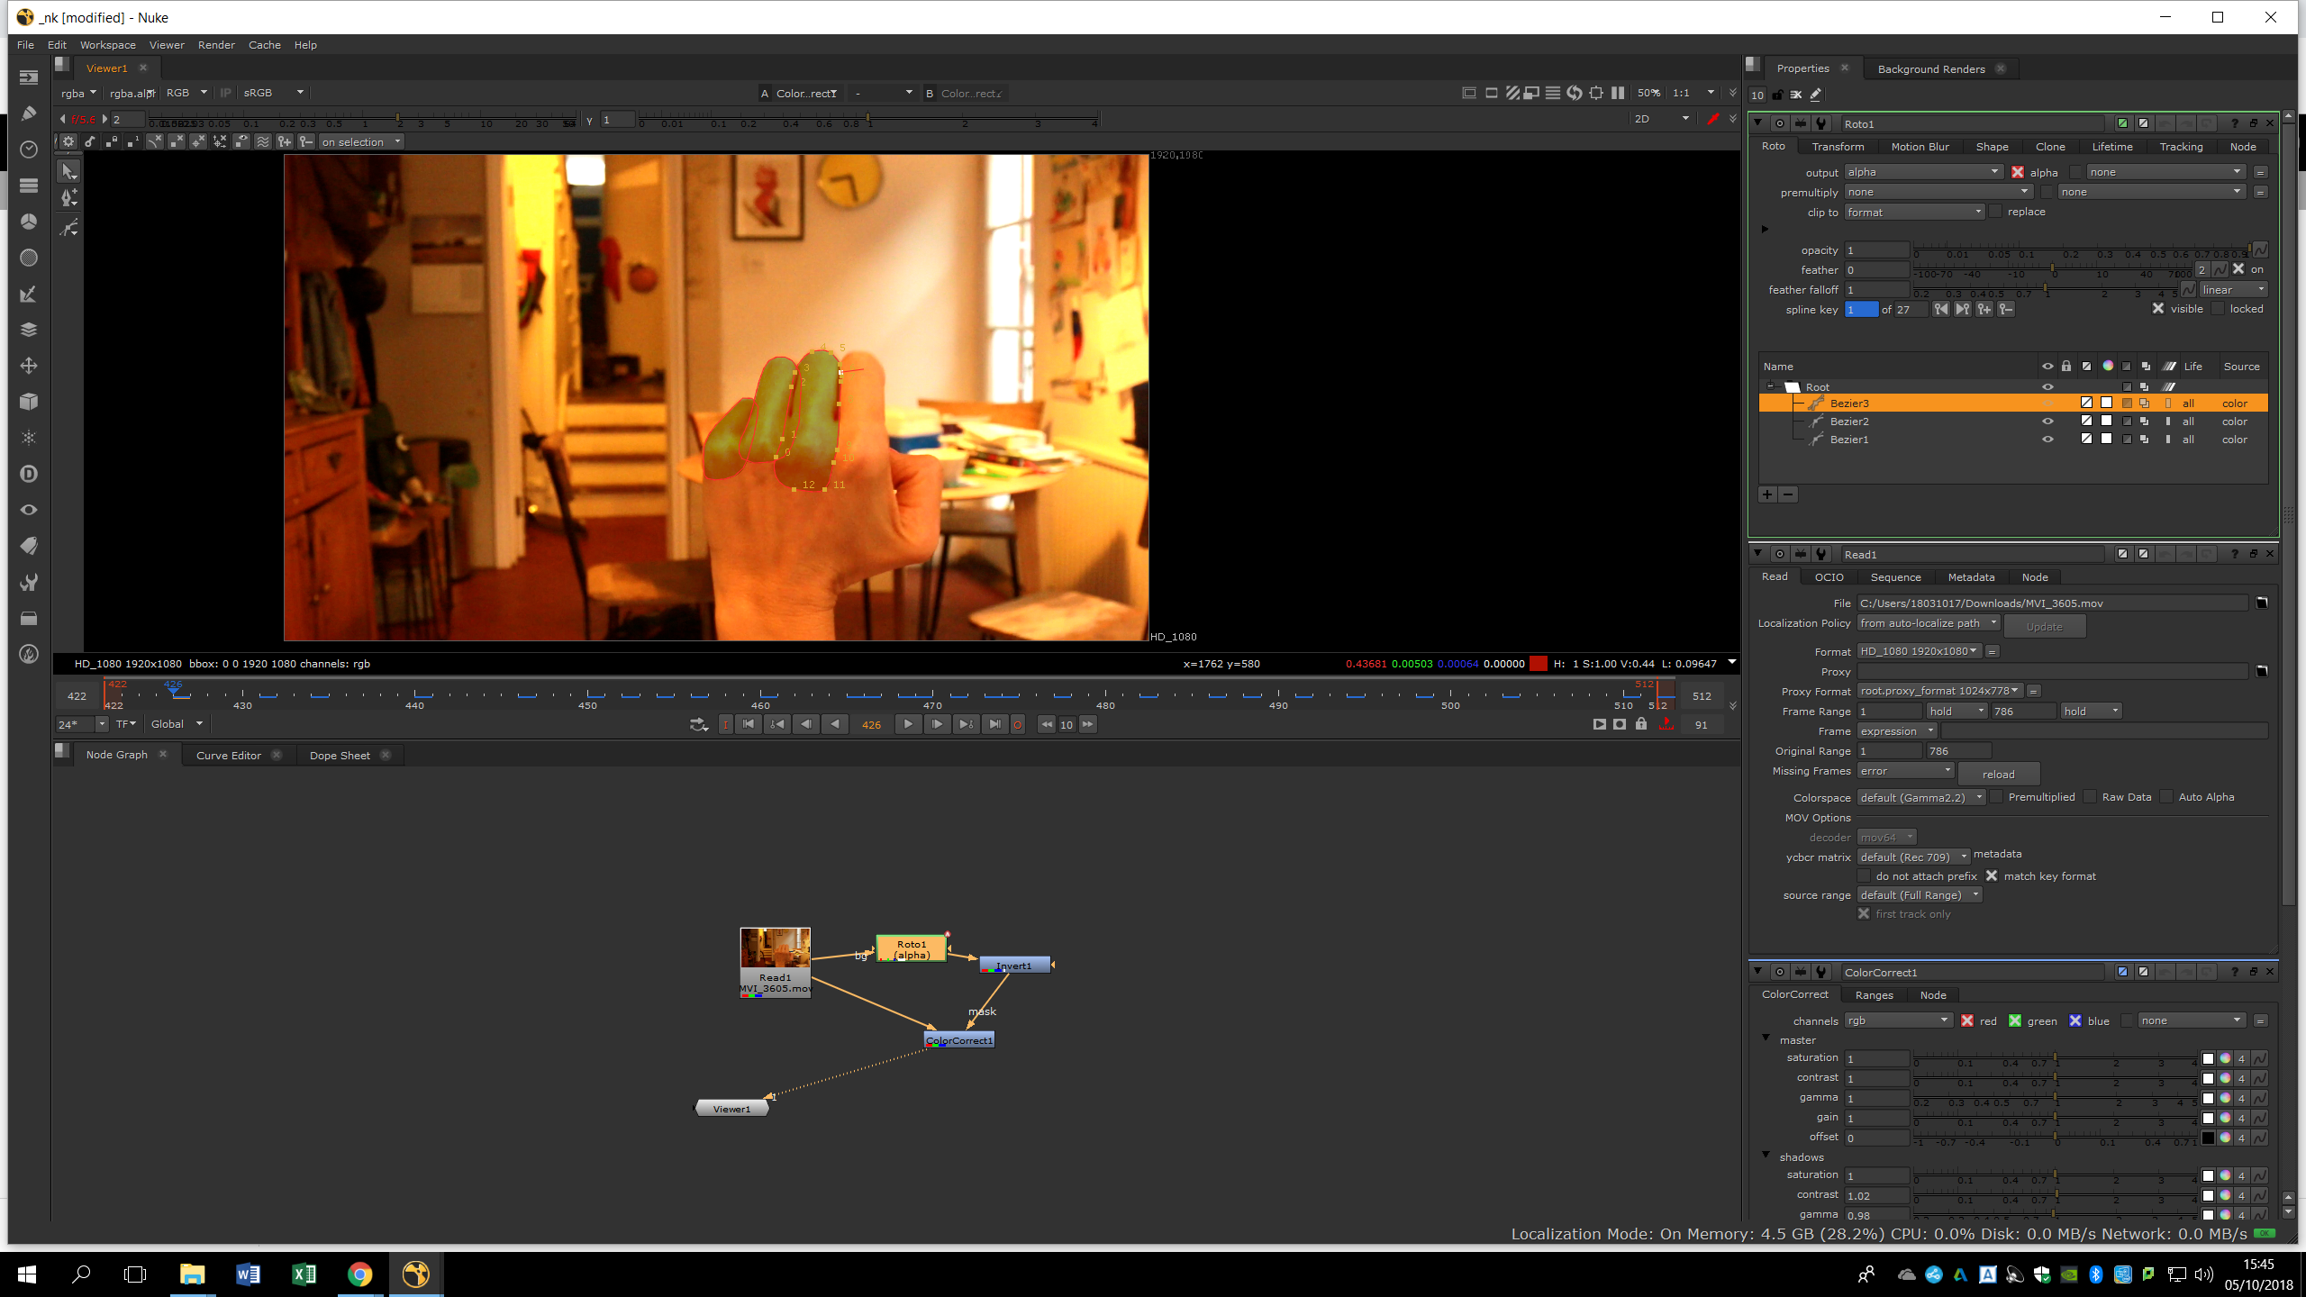Open the Roto output alpha dropdown
This screenshot has width=2306, height=1297.
pos(1922,172)
